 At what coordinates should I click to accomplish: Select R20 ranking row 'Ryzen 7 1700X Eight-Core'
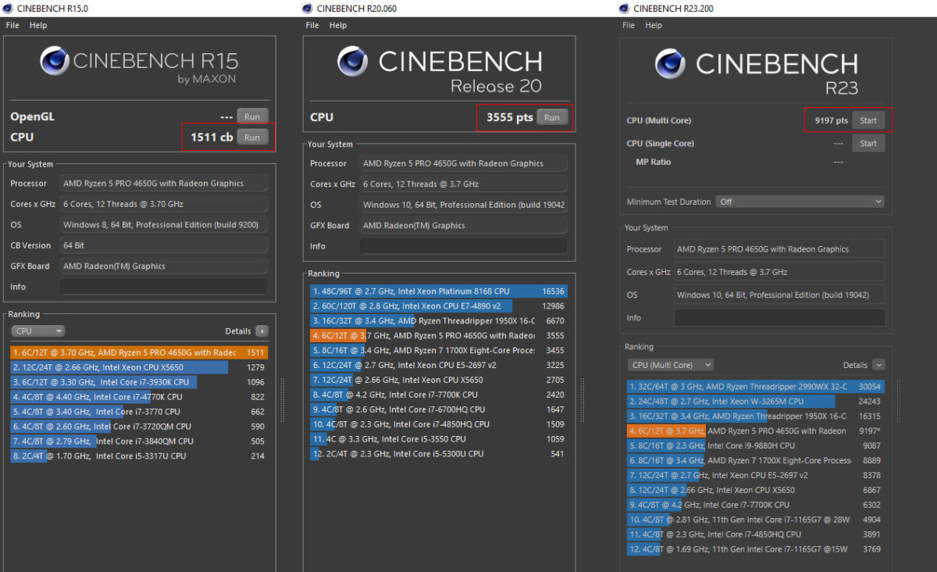(x=439, y=350)
